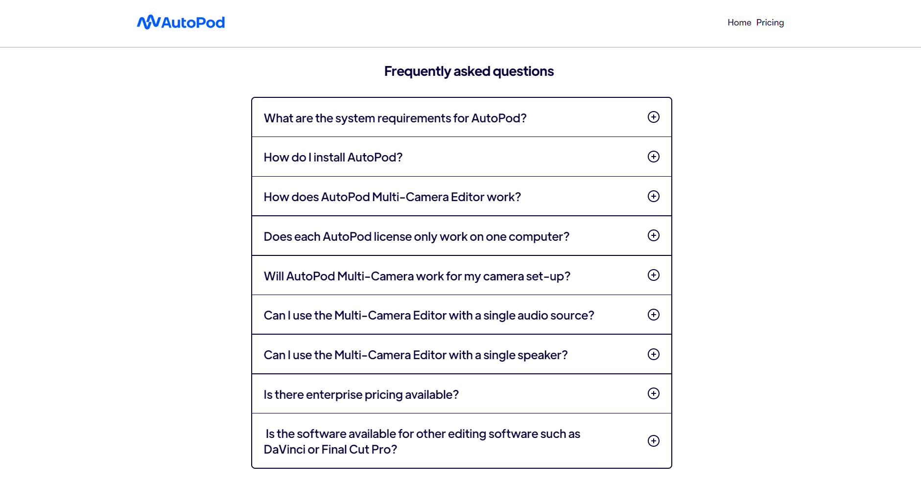The width and height of the screenshot is (921, 480).
Task: Reveal answer for 'Is there enterprise pricing available?'
Action: (361, 395)
